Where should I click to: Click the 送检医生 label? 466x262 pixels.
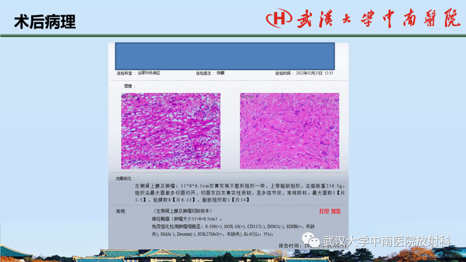pos(205,73)
